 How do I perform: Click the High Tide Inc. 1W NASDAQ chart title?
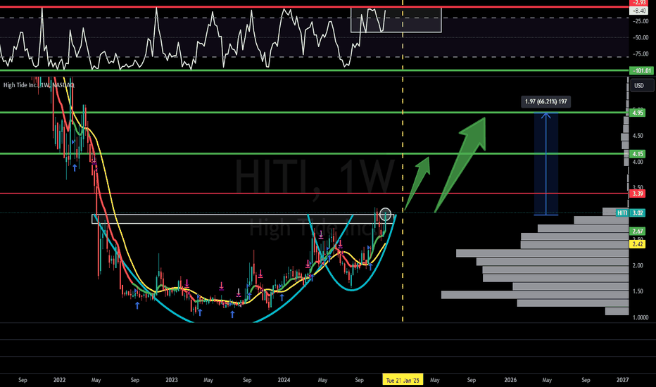(x=39, y=85)
